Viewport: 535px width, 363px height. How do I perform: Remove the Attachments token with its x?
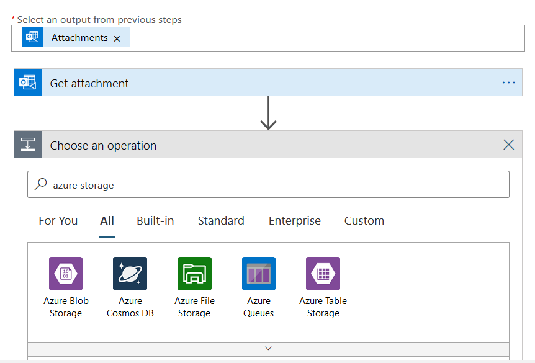click(117, 38)
